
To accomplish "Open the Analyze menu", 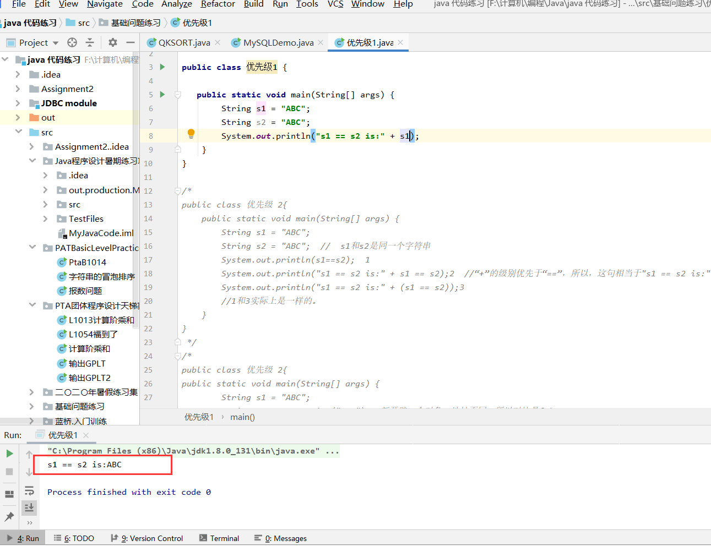I will pyautogui.click(x=177, y=4).
